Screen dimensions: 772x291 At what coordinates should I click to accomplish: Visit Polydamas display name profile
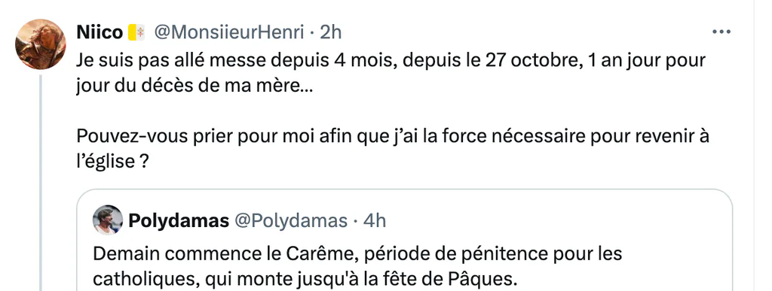(x=179, y=221)
